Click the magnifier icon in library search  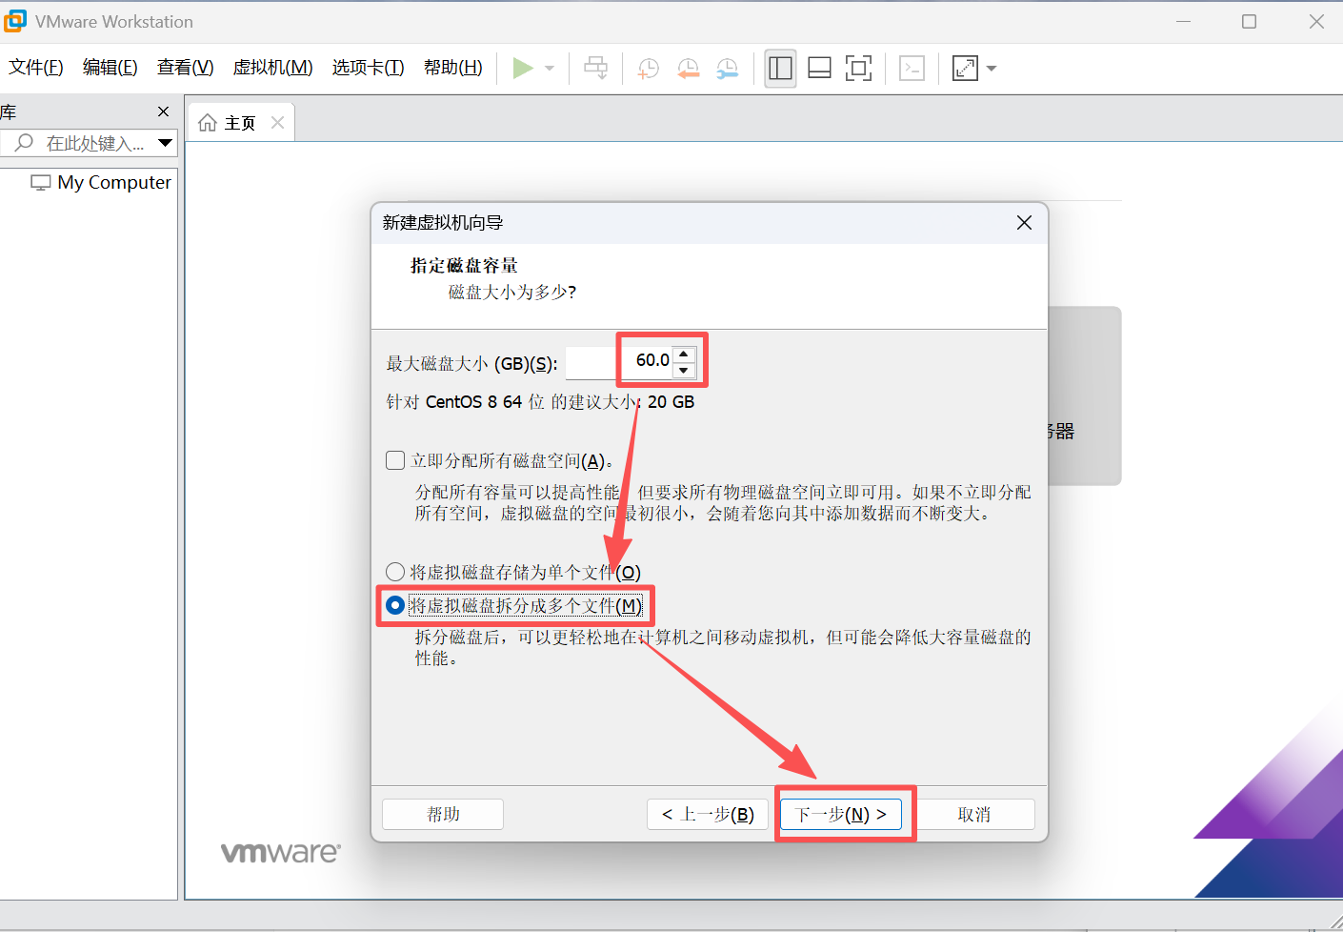(25, 142)
